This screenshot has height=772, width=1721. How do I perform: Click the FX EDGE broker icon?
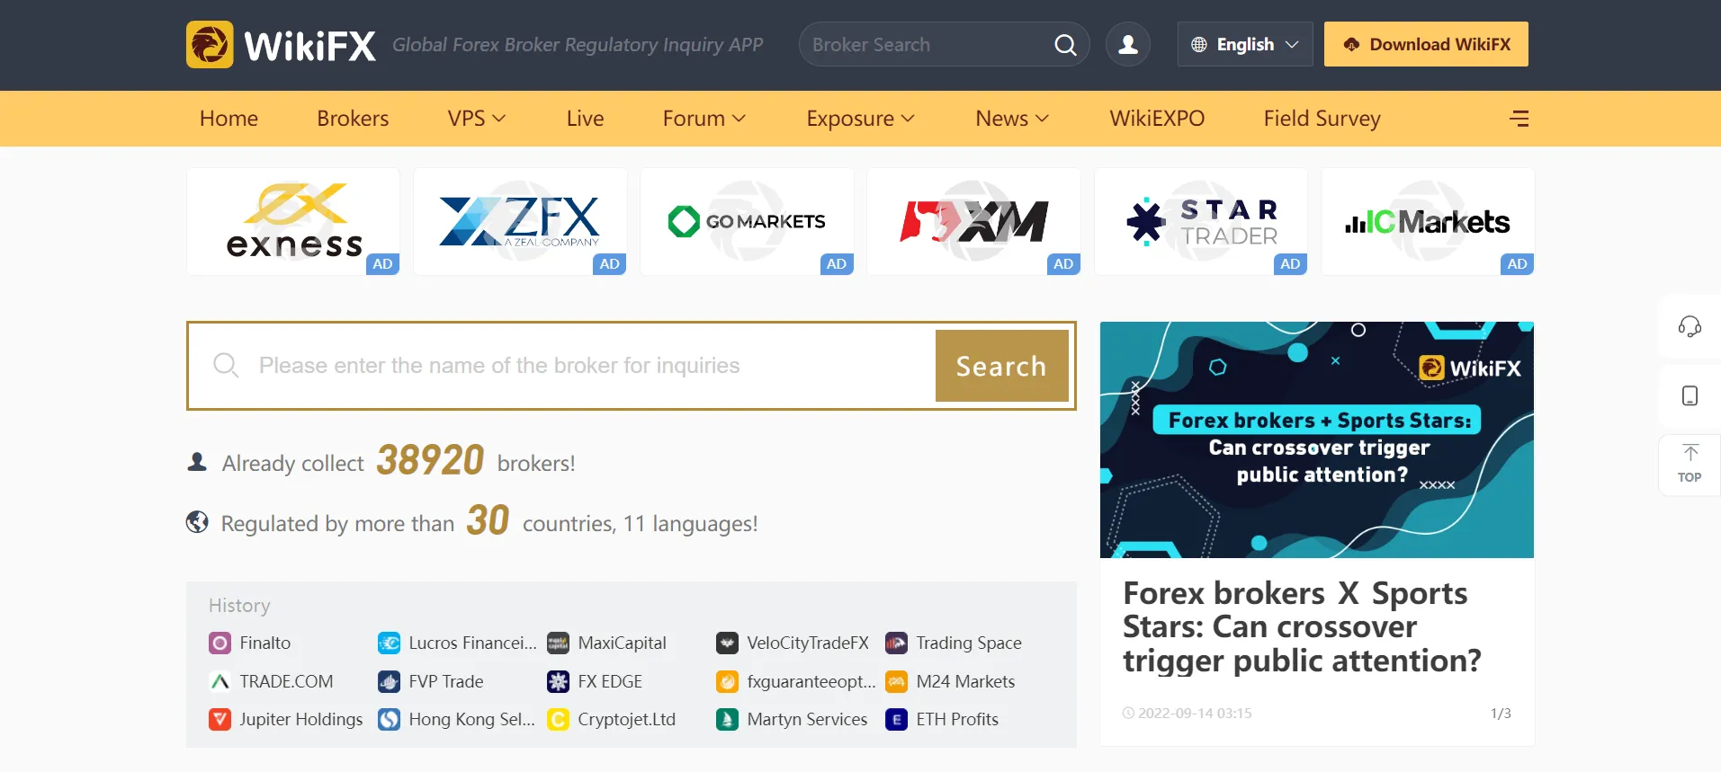558,682
